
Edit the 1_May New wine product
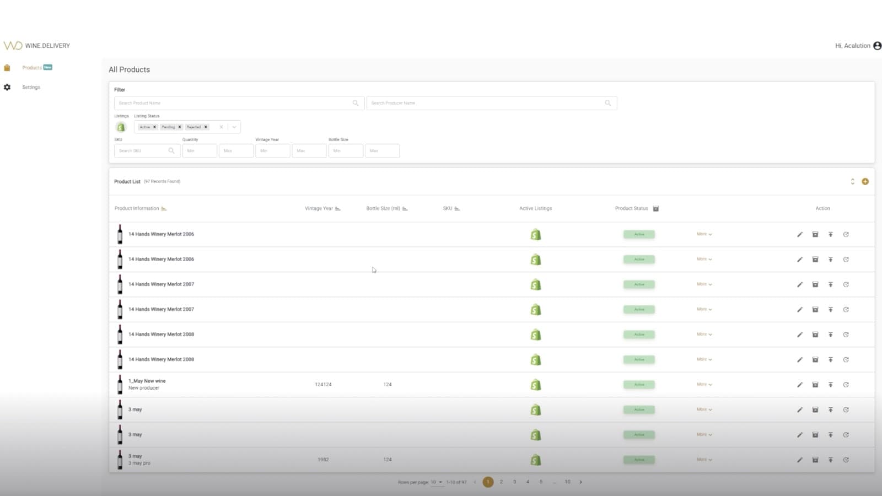point(800,385)
